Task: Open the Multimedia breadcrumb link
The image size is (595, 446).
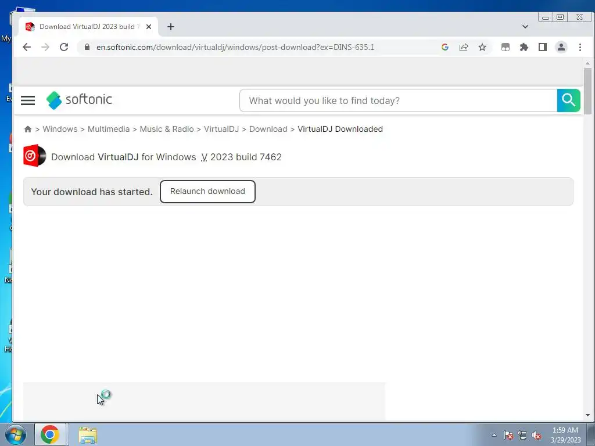Action: (109, 129)
